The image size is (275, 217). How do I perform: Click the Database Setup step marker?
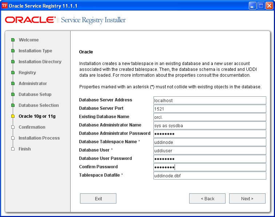point(13,94)
